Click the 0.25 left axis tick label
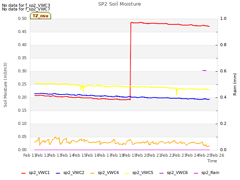The width and height of the screenshot is (240, 180). 22,84
